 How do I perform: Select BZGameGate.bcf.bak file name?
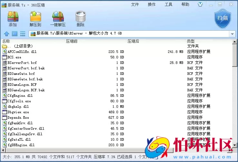tap(25, 79)
